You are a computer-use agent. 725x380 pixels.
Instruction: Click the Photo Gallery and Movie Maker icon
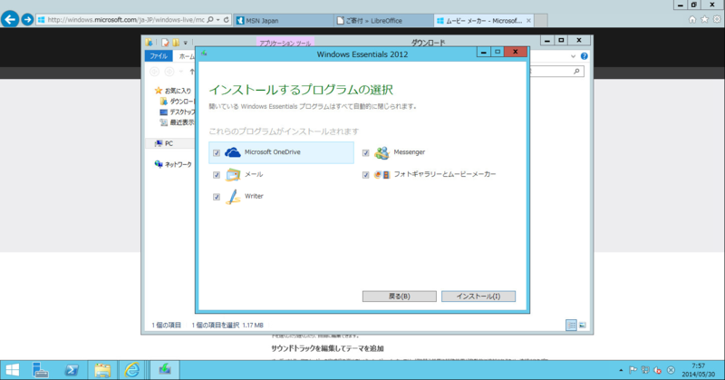click(382, 174)
